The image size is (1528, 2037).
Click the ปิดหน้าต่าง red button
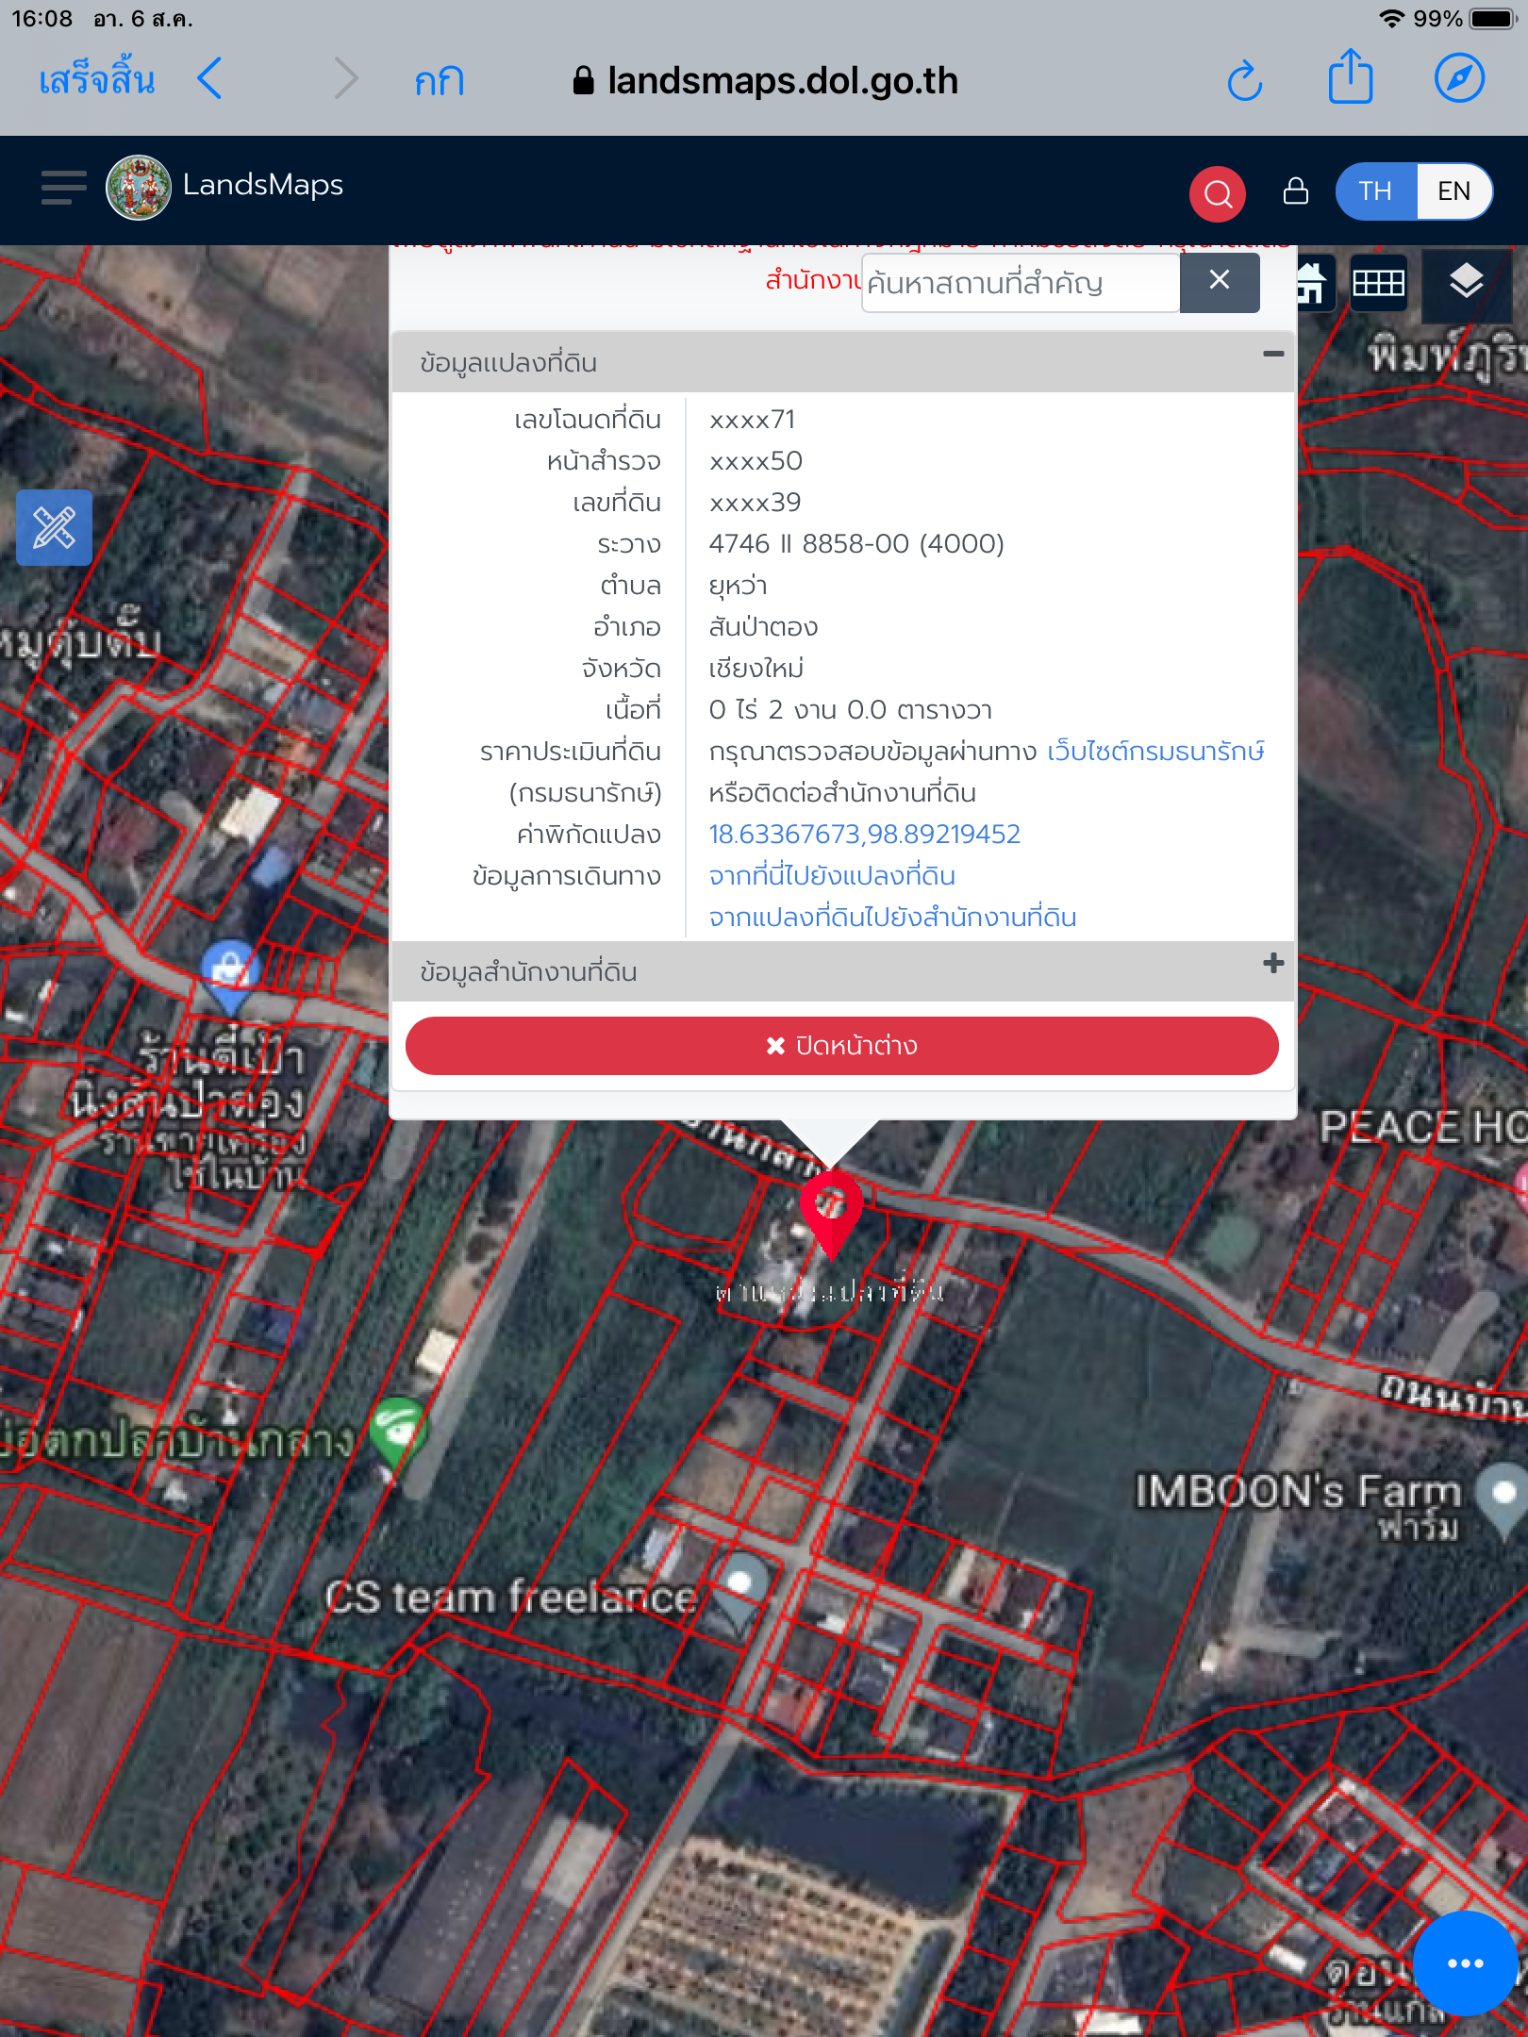841,1045
